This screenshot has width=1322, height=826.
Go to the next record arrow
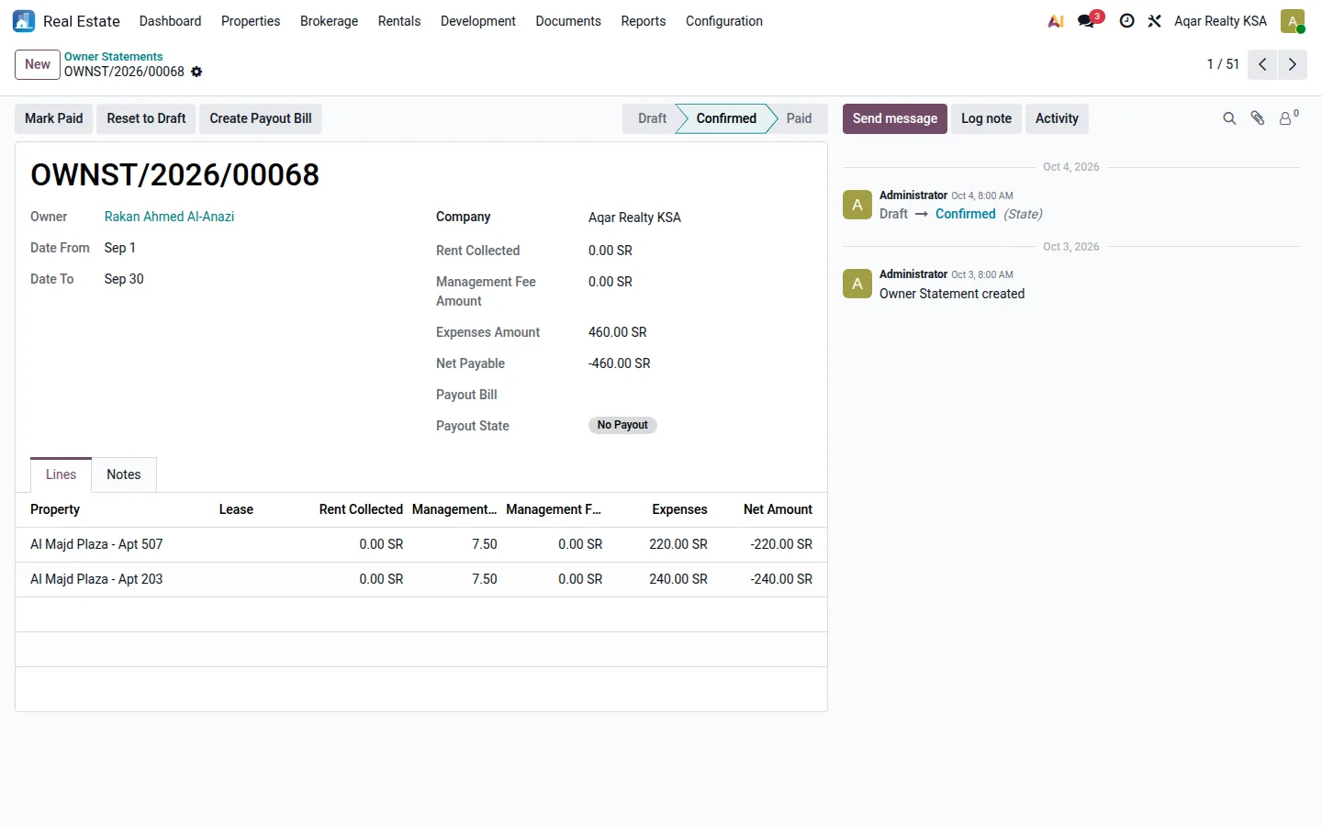(x=1293, y=64)
